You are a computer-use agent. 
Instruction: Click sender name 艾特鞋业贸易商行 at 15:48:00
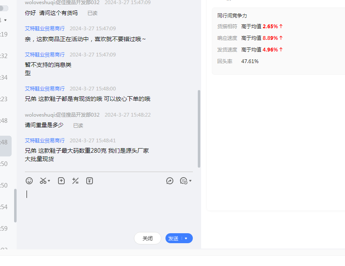45,89
